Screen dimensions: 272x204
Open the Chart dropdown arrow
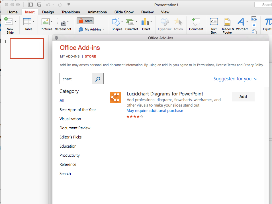point(151,21)
